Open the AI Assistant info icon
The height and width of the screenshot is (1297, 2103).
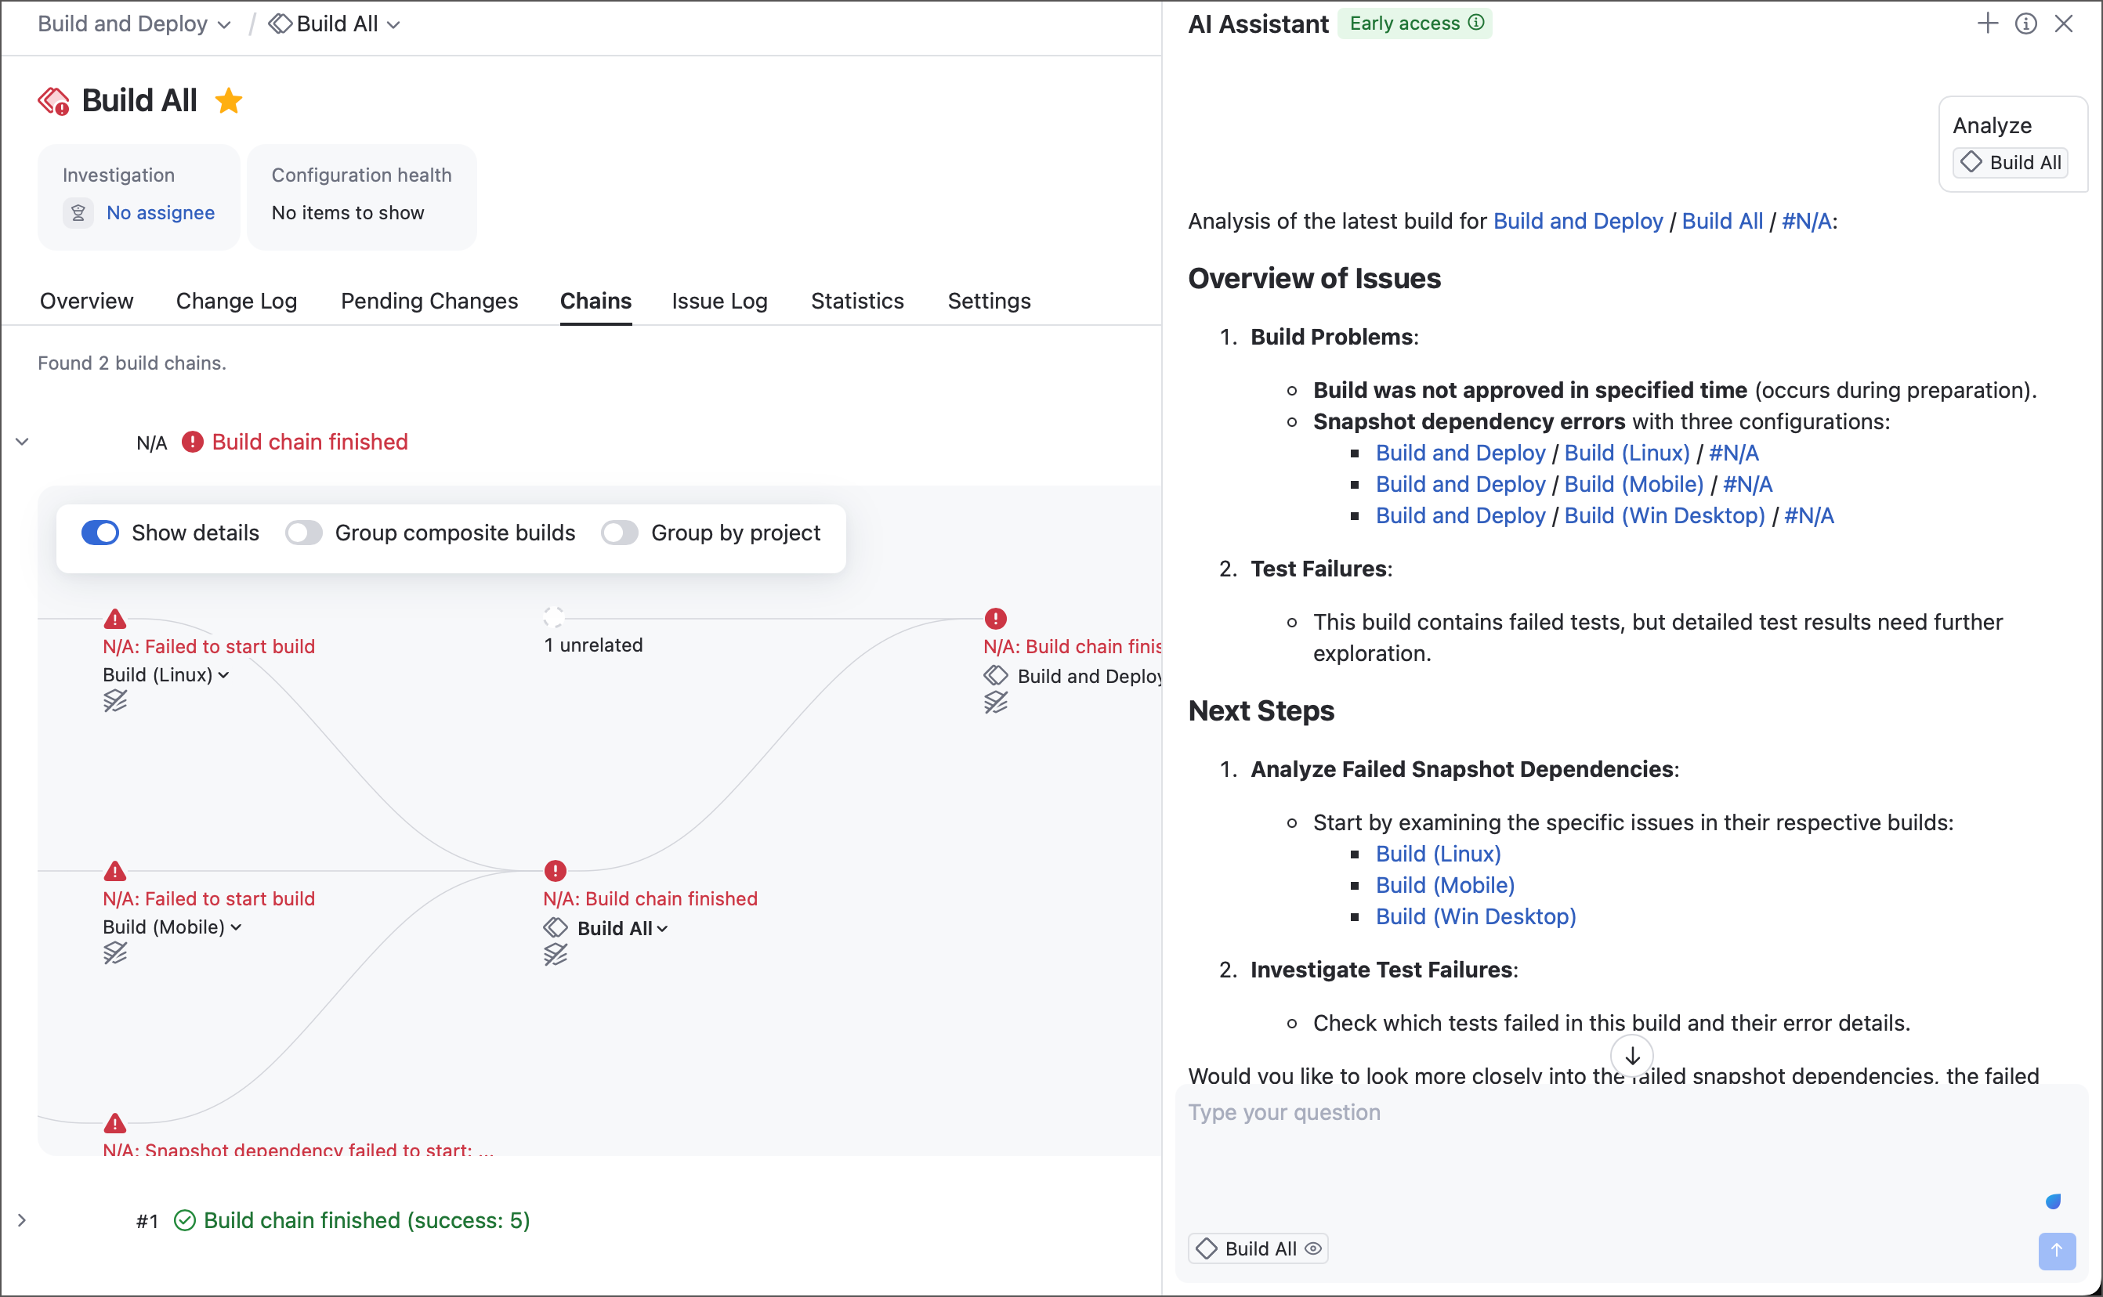coord(2025,23)
